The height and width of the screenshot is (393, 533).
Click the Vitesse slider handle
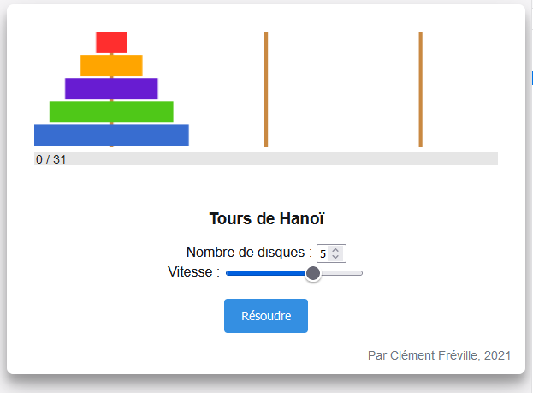(313, 273)
